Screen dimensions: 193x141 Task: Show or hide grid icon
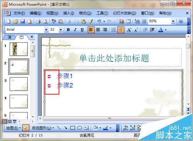click(144, 21)
